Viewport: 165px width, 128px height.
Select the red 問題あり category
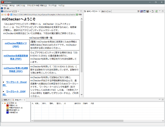(x=12, y=105)
